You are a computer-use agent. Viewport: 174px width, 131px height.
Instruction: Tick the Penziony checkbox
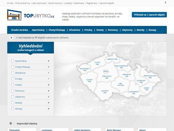pyautogui.click(x=13, y=91)
